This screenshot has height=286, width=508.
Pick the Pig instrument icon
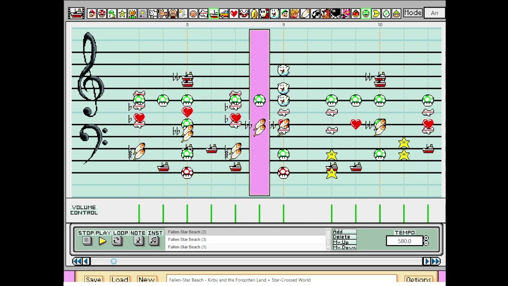pos(173,14)
